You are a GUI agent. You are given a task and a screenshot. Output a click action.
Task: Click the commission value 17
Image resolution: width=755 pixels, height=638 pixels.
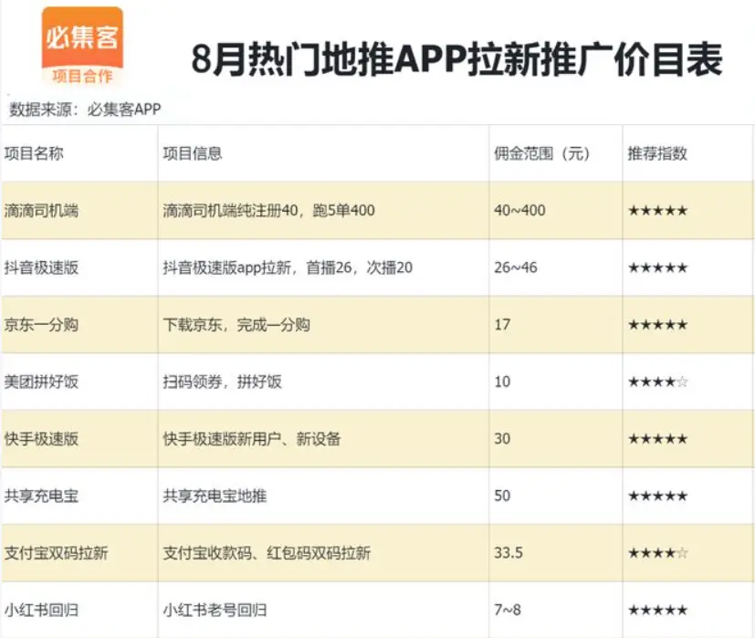pyautogui.click(x=502, y=325)
